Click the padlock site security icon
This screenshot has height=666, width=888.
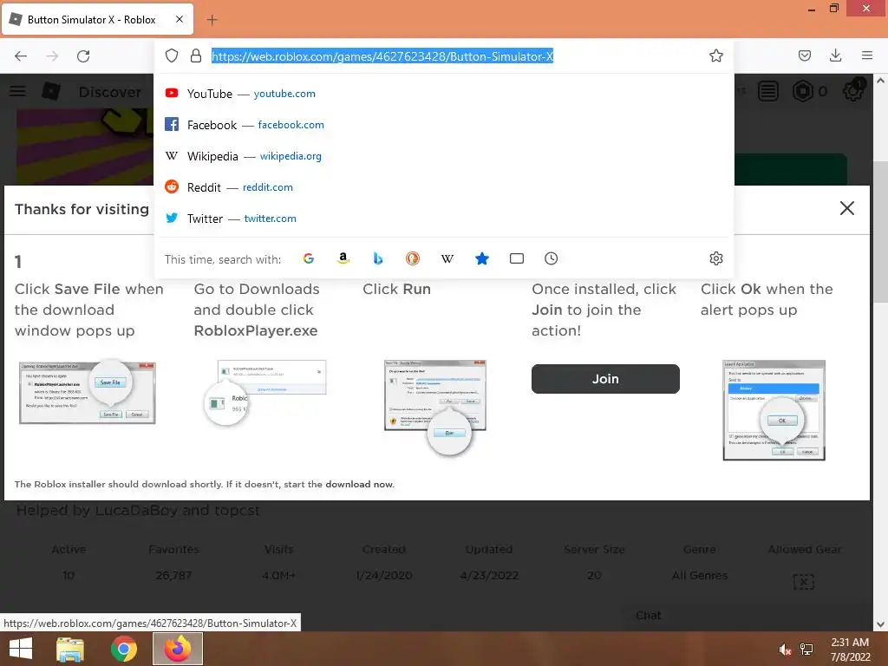196,55
